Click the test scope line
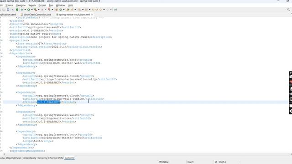 (38, 141)
